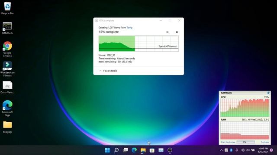This screenshot has width=277, height=155.
Task: Open the Recycle Bin desktop icon
Action: coord(7,8)
